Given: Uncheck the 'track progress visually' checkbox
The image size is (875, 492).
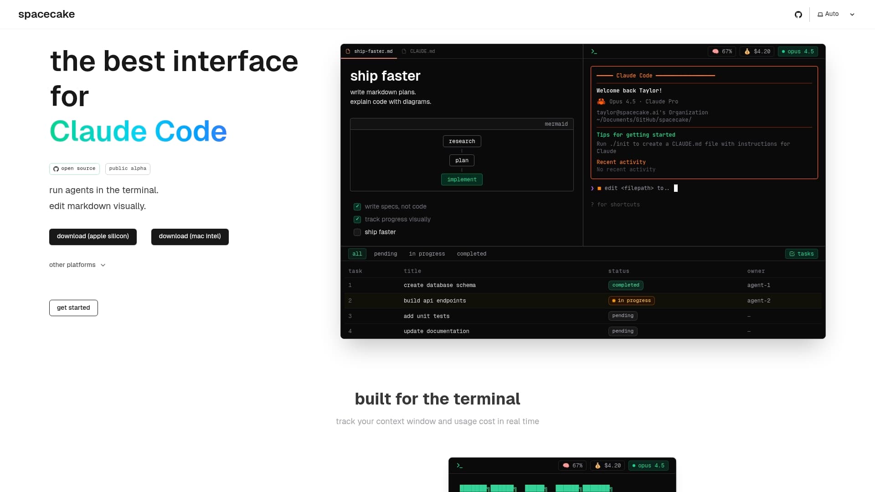Looking at the screenshot, I should point(357,219).
